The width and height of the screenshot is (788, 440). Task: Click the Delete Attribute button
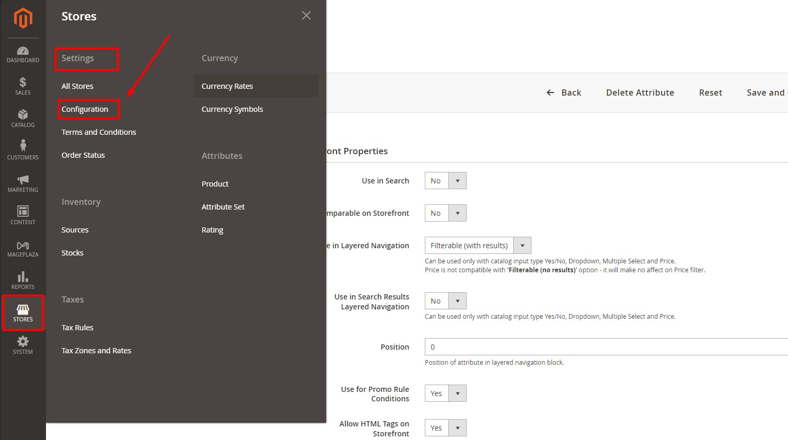pos(640,92)
